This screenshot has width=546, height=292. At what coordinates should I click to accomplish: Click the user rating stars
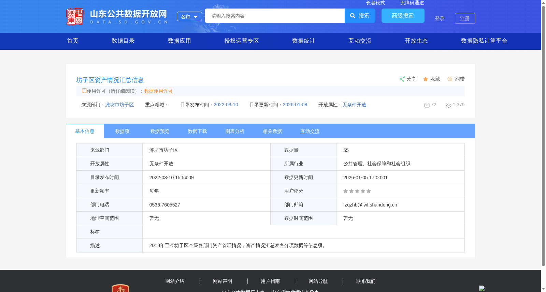pyautogui.click(x=357, y=191)
